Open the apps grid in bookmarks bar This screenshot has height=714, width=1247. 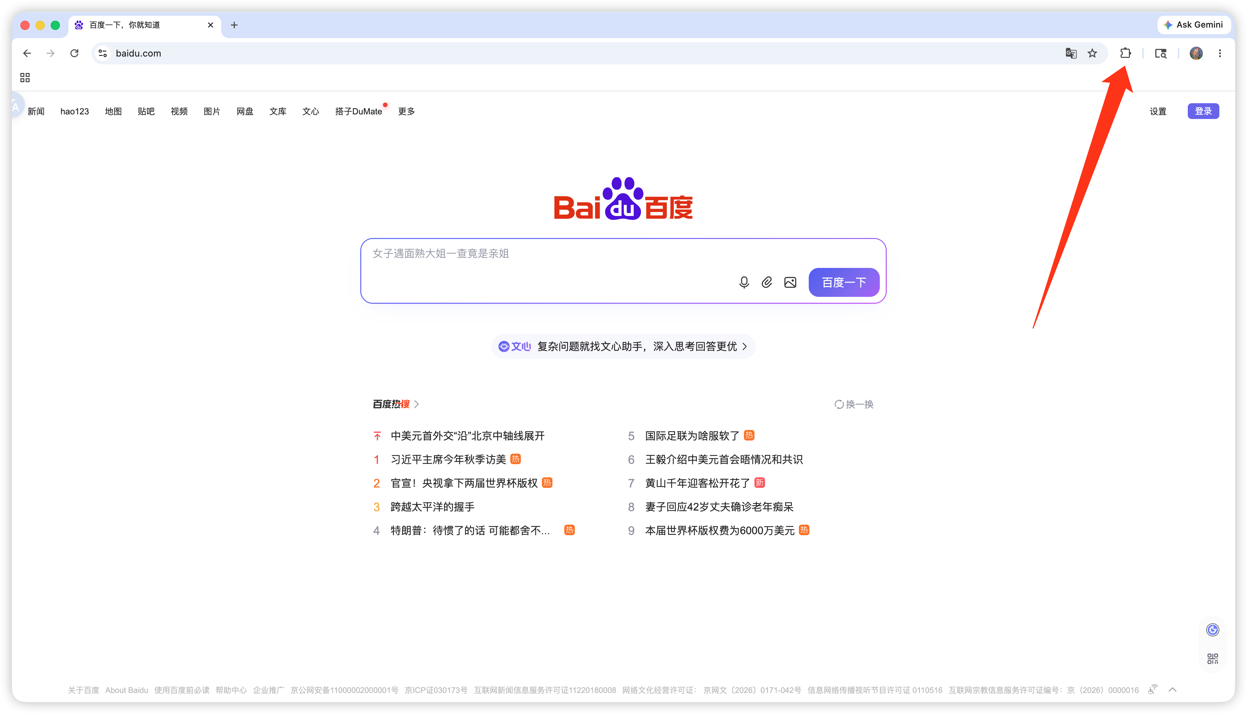(25, 78)
